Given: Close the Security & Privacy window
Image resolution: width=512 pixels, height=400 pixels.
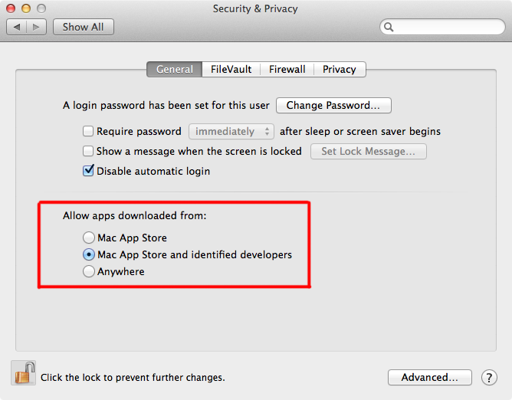Looking at the screenshot, I should (x=11, y=8).
